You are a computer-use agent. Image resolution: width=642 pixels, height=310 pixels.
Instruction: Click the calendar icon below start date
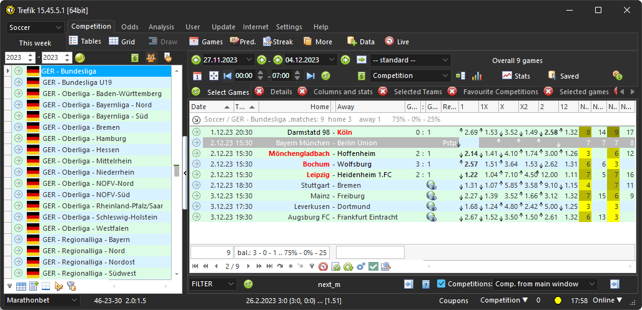pos(197,75)
